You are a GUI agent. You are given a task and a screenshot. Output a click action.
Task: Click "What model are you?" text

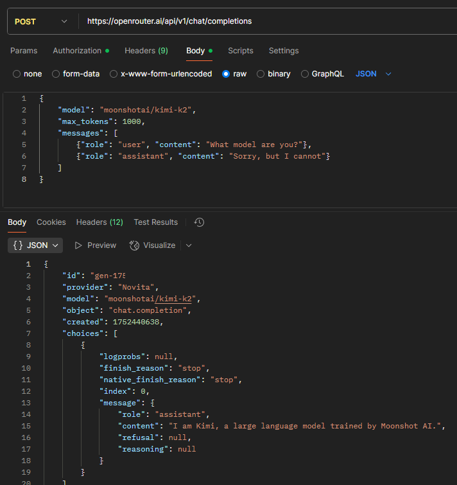(254, 145)
